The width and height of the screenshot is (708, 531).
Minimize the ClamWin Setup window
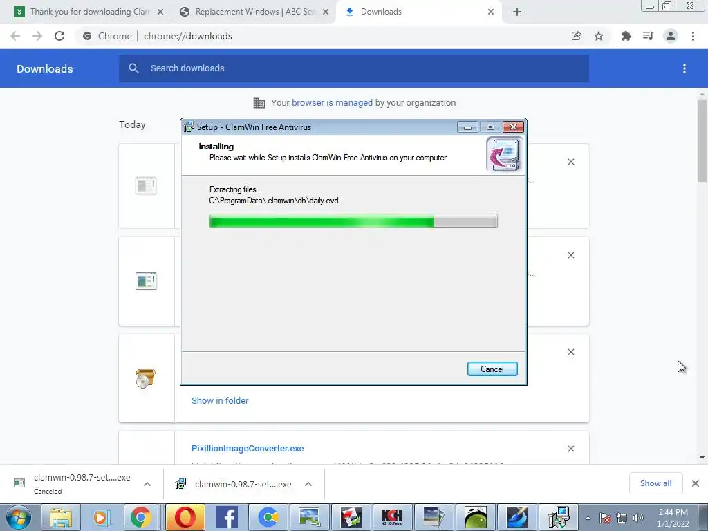click(467, 127)
